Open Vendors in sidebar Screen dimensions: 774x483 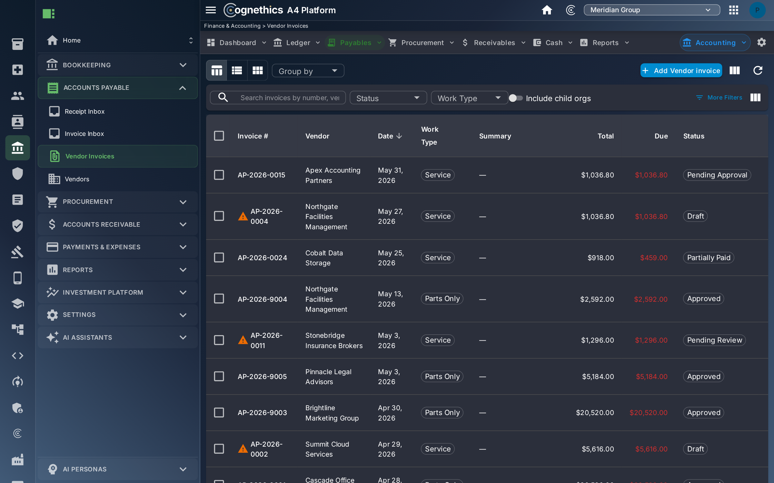click(x=118, y=179)
